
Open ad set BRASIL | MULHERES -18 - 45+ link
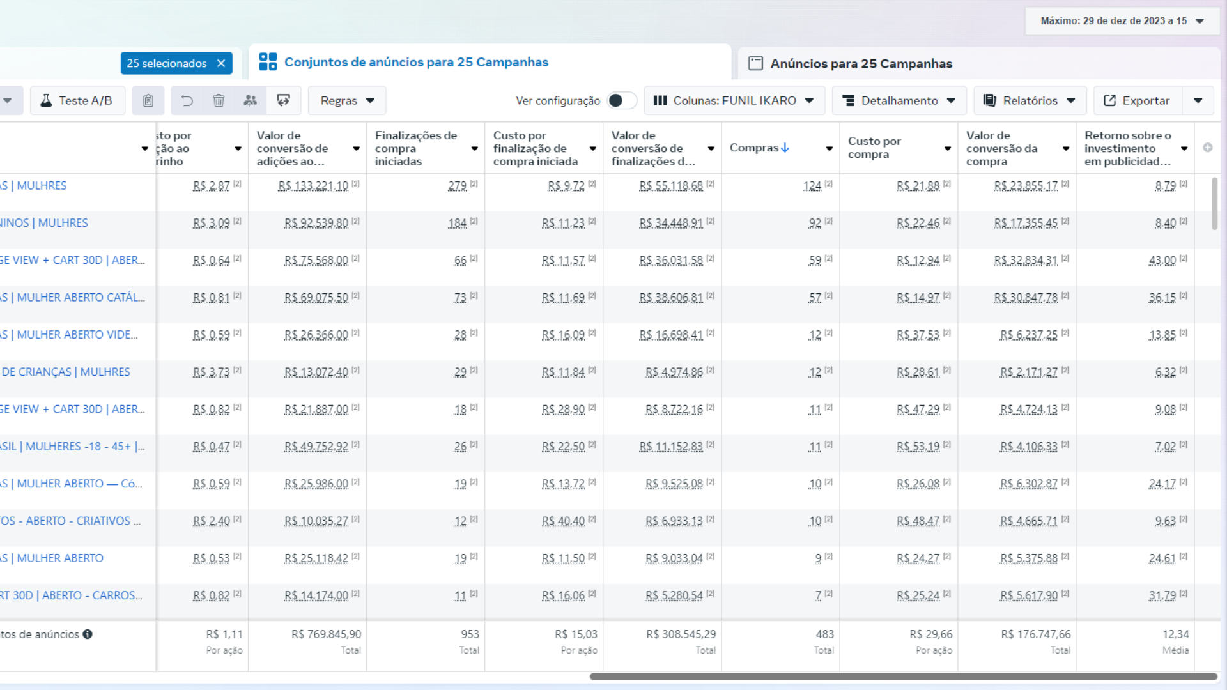(72, 446)
